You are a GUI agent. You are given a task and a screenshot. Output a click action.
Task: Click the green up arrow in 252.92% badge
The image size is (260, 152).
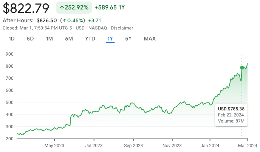[62, 8]
